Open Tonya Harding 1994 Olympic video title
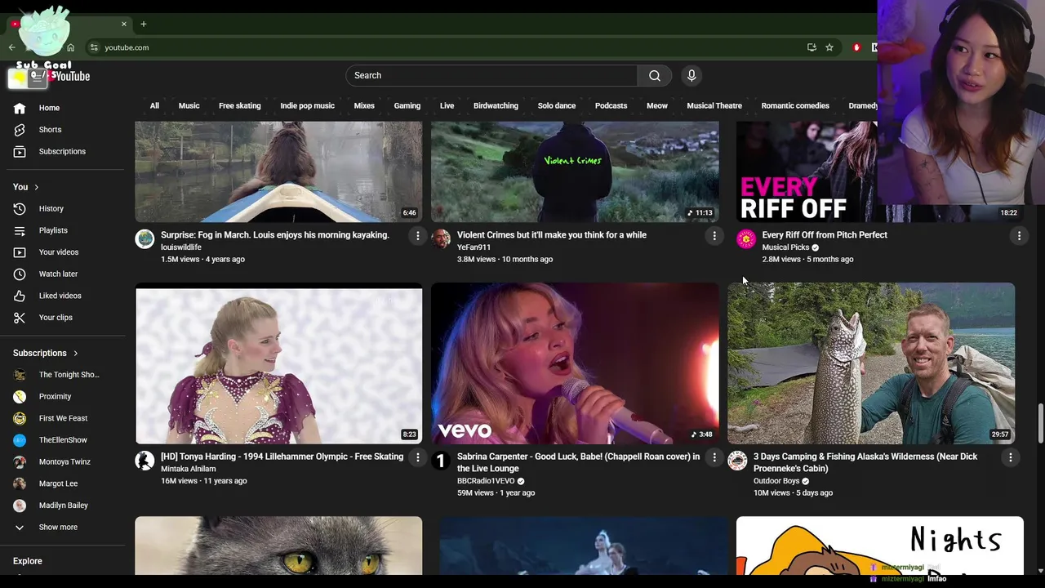The height and width of the screenshot is (588, 1045). pos(282,457)
